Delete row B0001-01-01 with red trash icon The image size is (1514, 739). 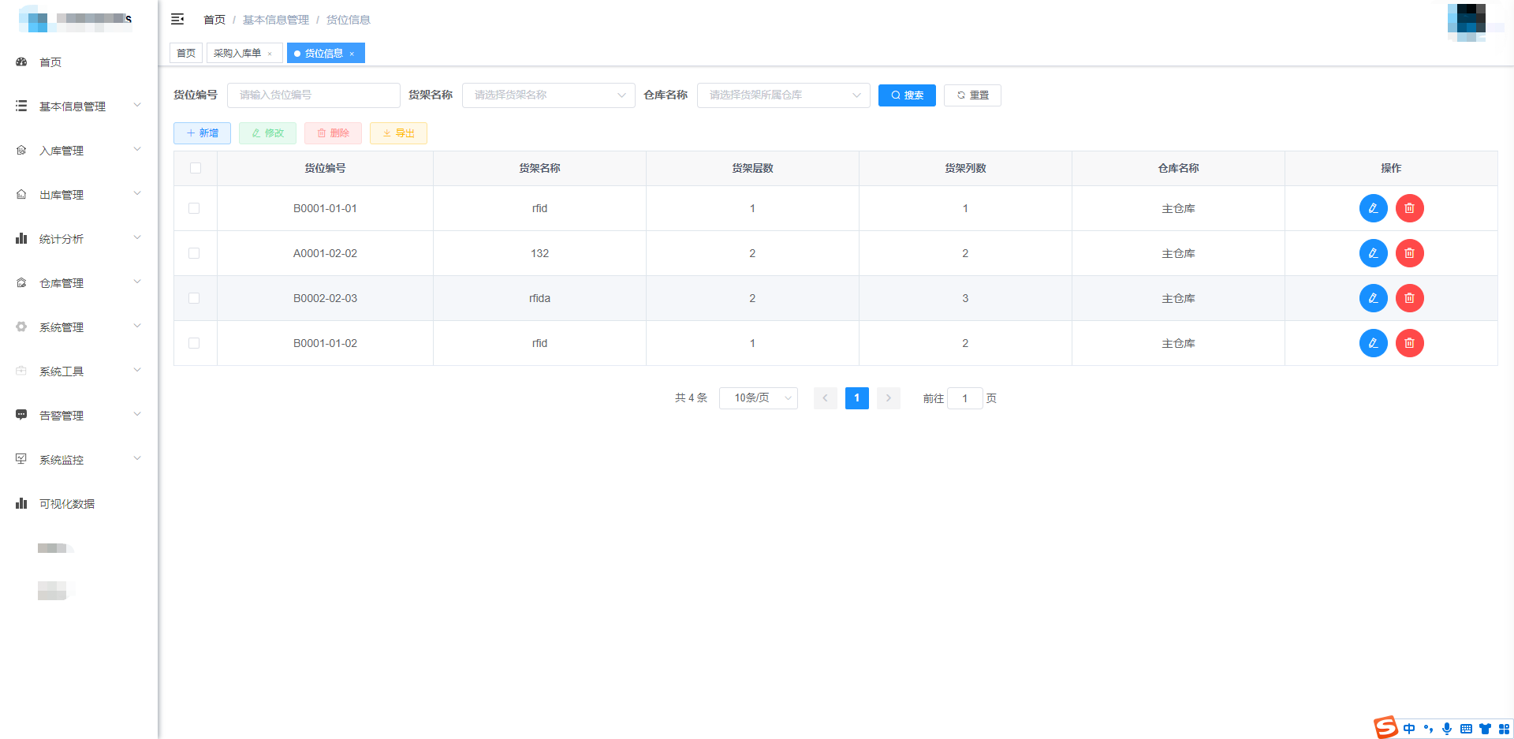click(x=1409, y=208)
